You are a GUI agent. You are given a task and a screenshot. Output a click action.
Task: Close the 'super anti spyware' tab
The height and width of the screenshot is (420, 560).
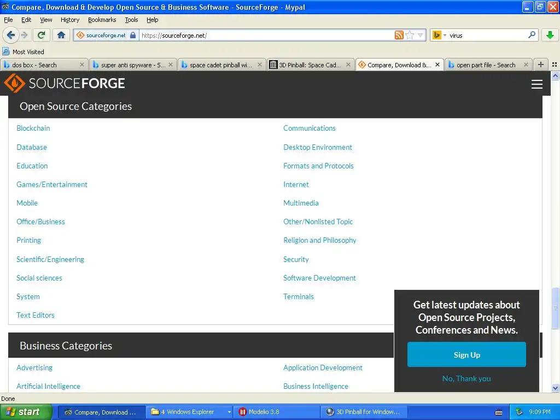coord(171,65)
